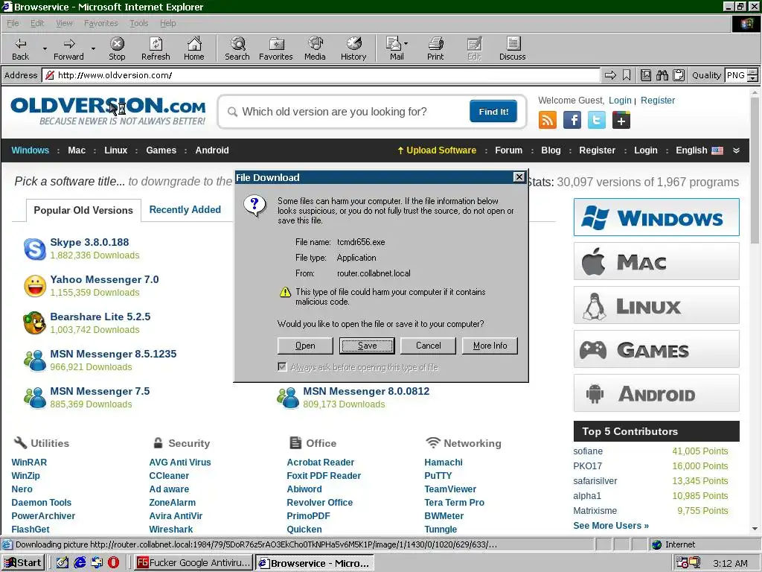Click the Find It! button
Image resolution: width=762 pixels, height=572 pixels.
[x=493, y=112]
